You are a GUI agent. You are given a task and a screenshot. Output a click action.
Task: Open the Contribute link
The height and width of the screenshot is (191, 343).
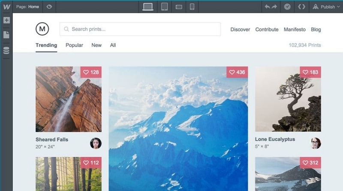267,29
